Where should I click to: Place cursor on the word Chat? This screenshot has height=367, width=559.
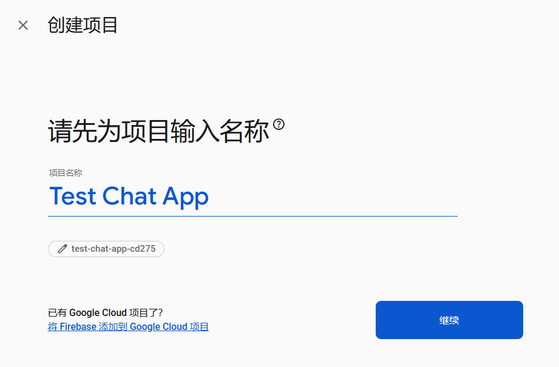pyautogui.click(x=129, y=197)
